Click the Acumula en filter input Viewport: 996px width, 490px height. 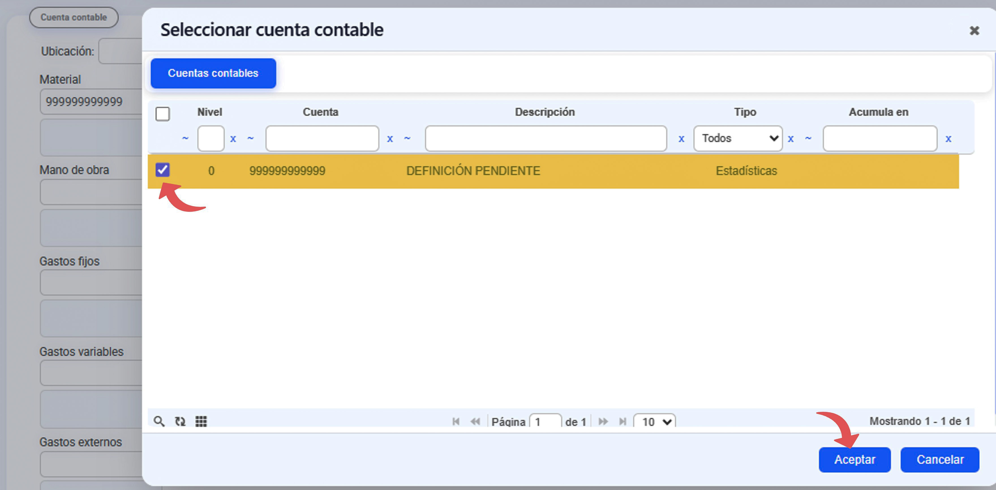point(880,138)
